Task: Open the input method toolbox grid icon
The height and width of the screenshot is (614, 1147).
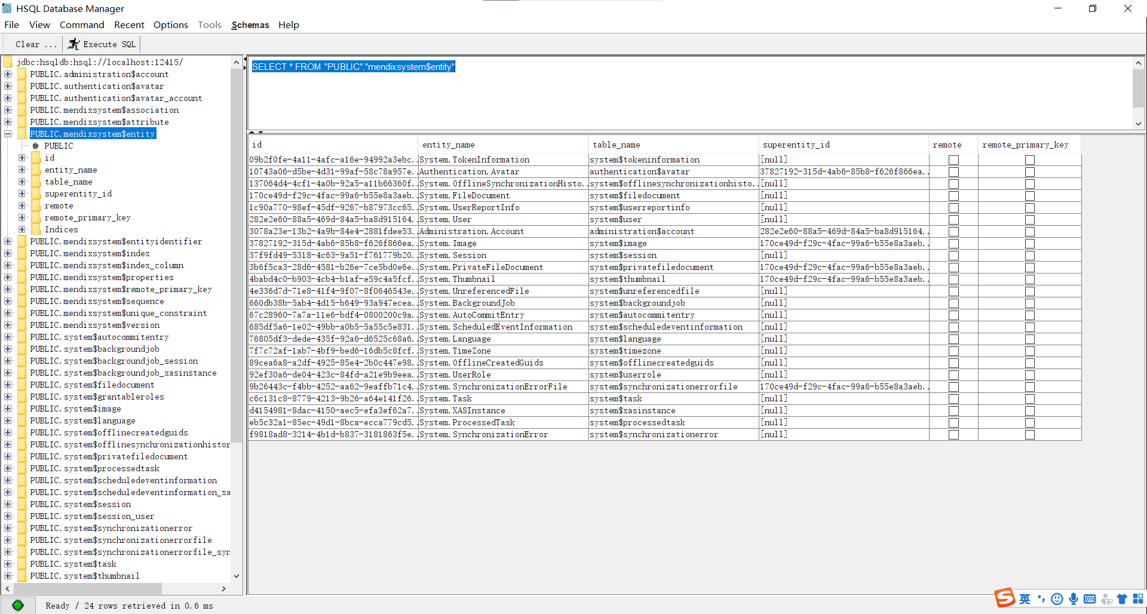Action: pyautogui.click(x=1138, y=599)
